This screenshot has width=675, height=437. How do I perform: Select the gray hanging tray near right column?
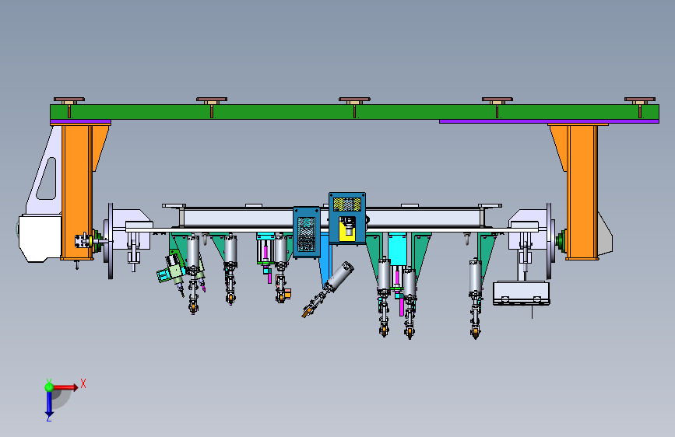pyautogui.click(x=522, y=293)
